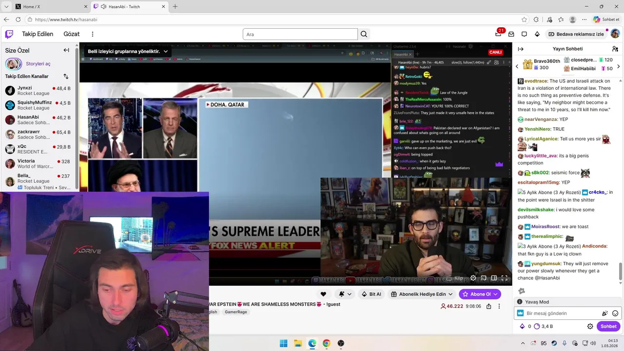
Task: Click the evodtrace username in chat
Action: (536, 81)
